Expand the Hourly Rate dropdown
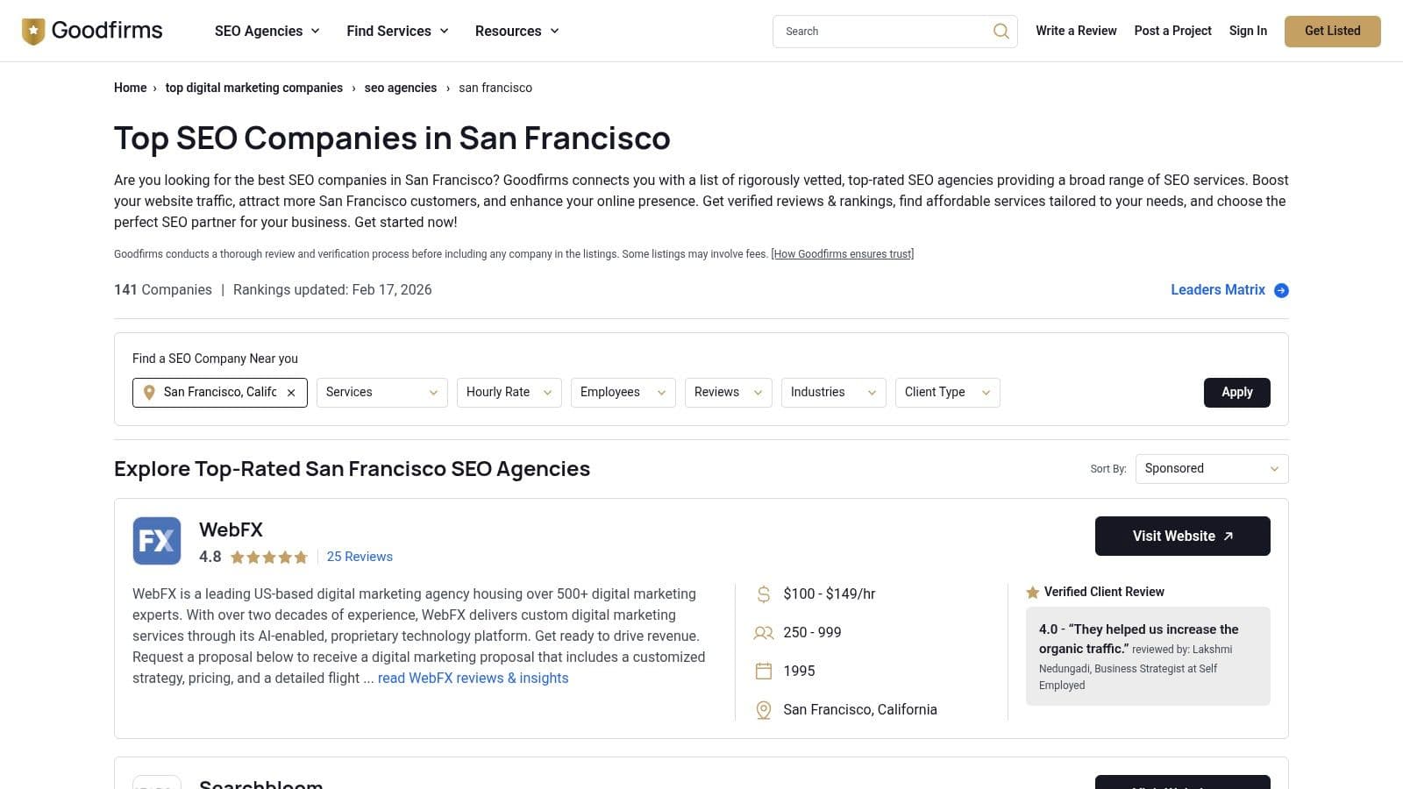 click(509, 393)
